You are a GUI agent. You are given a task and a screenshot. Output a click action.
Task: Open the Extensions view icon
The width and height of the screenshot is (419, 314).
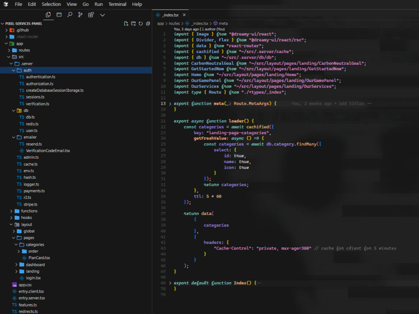(91, 15)
